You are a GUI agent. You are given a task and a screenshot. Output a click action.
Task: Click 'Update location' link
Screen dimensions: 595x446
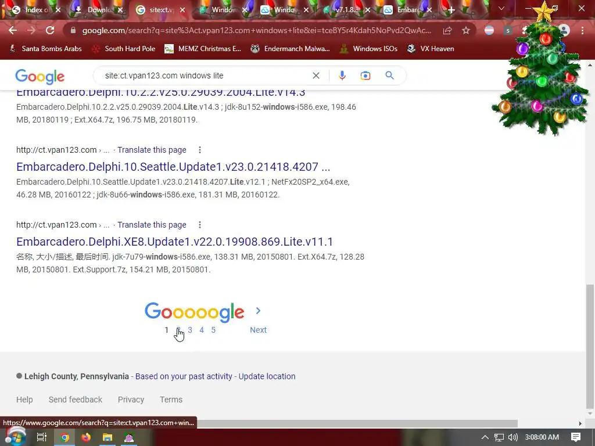point(267,376)
